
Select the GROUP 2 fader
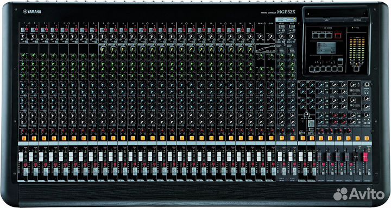click(x=329, y=157)
